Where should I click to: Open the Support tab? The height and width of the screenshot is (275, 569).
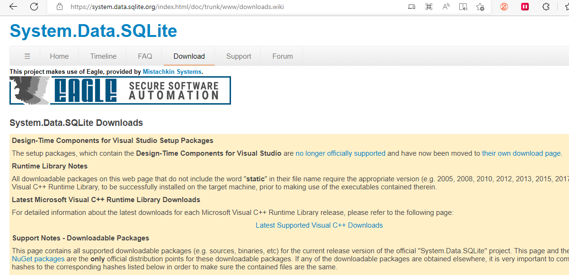[x=239, y=56]
